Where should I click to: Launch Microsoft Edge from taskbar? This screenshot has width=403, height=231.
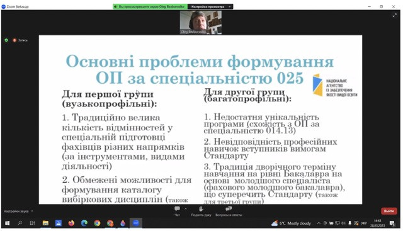pos(84,223)
